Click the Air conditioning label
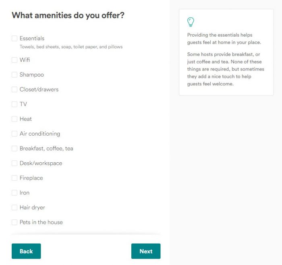This screenshot has height=265, width=282. 40,134
